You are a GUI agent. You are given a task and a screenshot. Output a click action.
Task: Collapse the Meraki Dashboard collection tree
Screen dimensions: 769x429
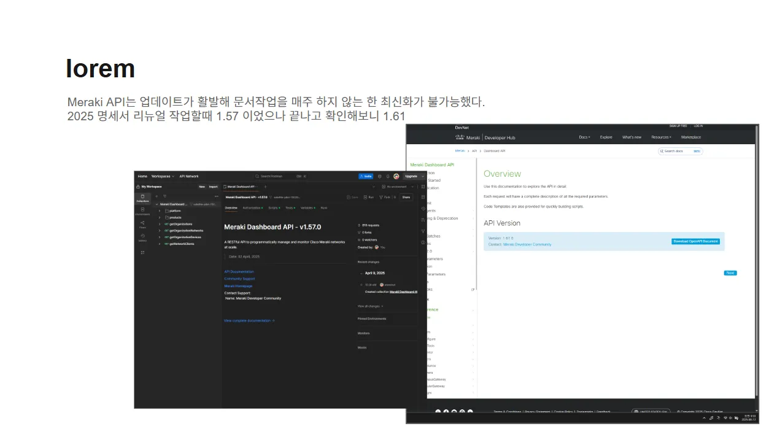click(x=157, y=204)
